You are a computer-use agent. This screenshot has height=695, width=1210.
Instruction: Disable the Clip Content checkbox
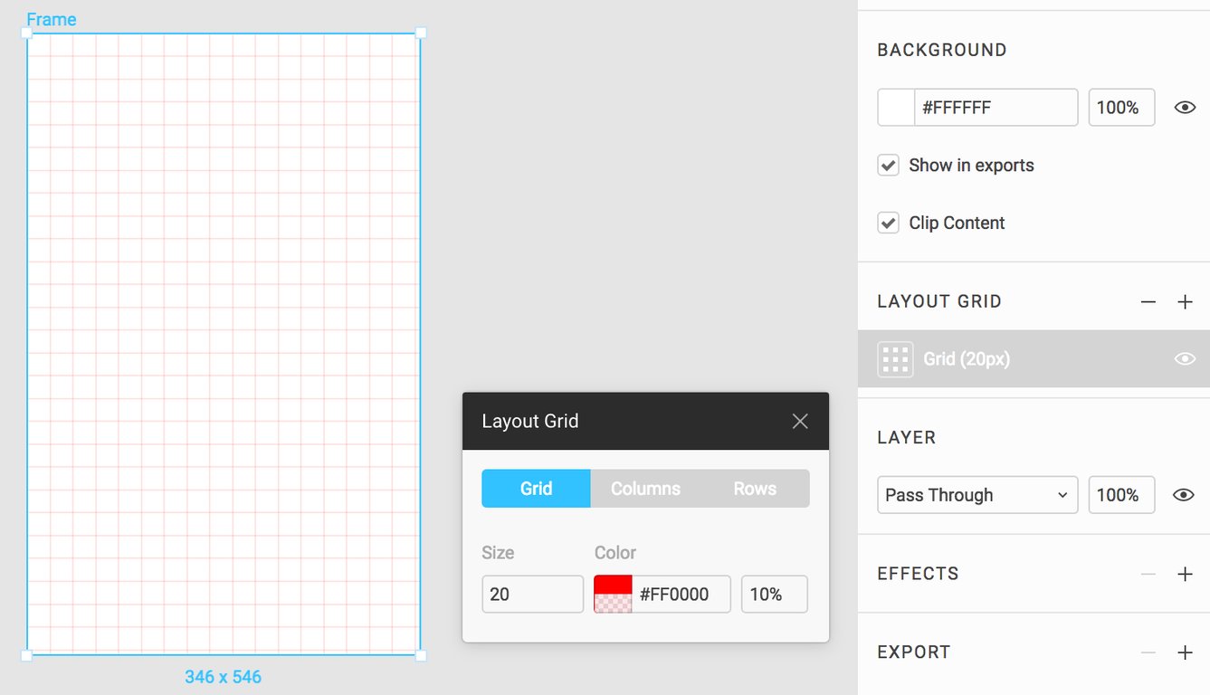click(889, 223)
